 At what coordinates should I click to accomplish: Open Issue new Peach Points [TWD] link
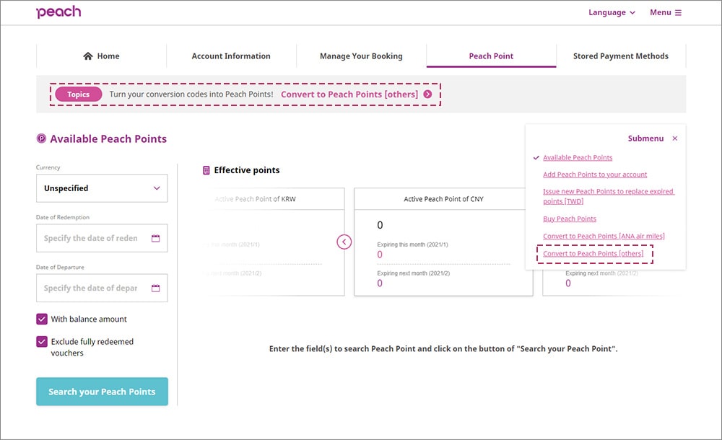(x=608, y=196)
